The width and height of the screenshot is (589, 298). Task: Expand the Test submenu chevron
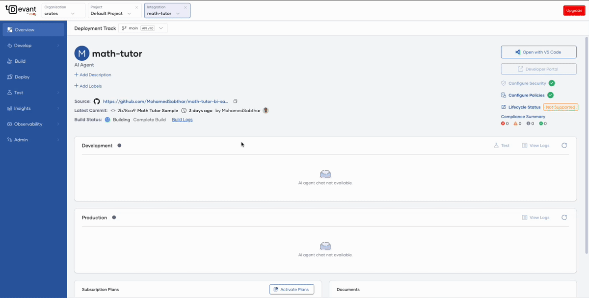[58, 93]
